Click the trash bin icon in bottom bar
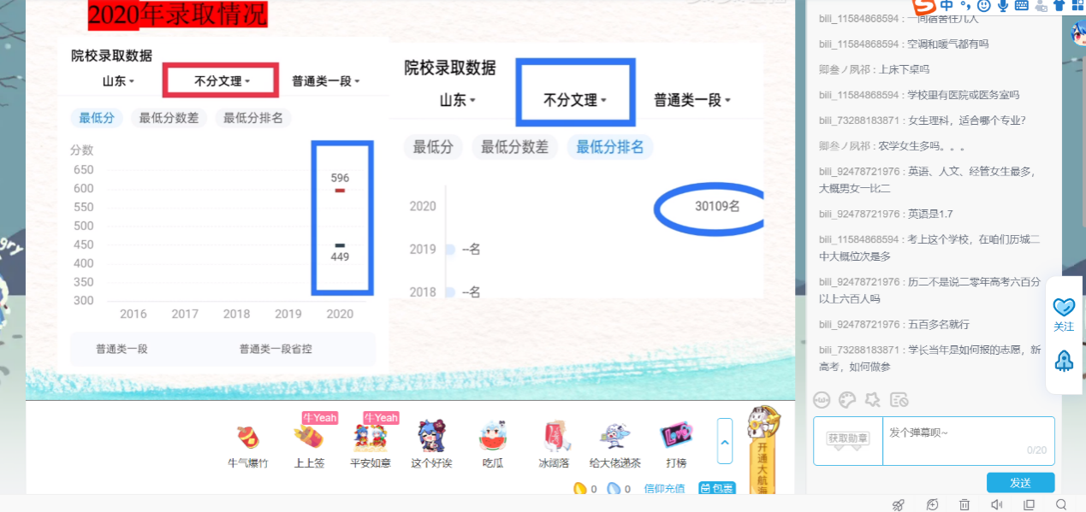The image size is (1086, 512). coord(964,504)
